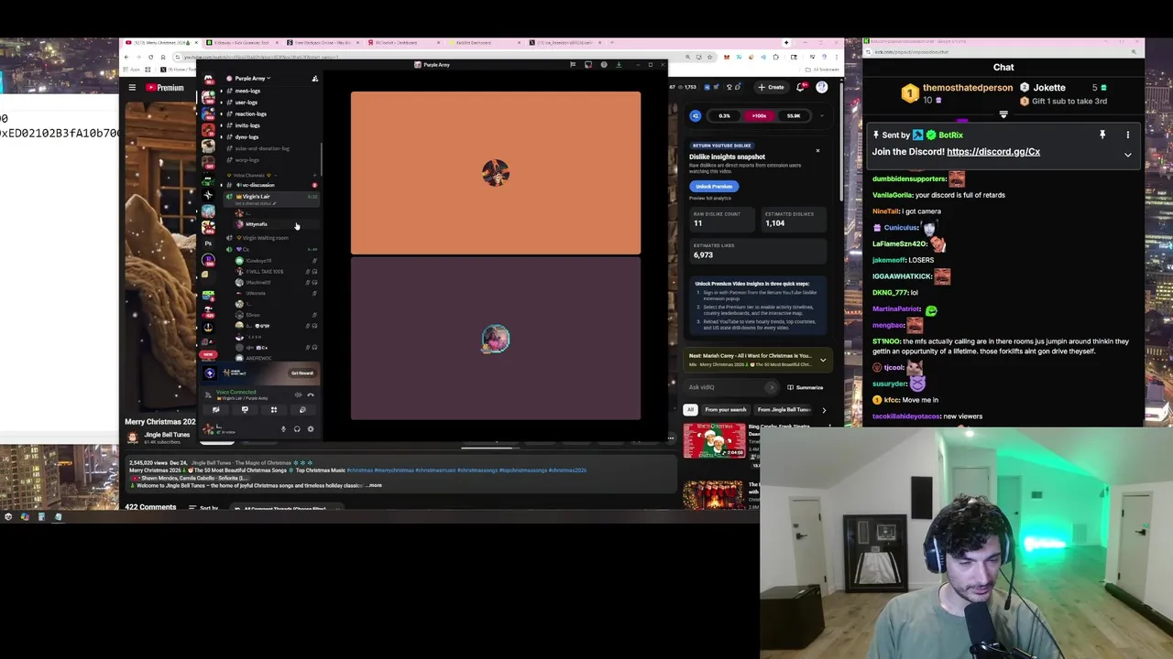The image size is (1173, 659).
Task: Bookmark page with Chrome star icon
Action: [x=709, y=57]
